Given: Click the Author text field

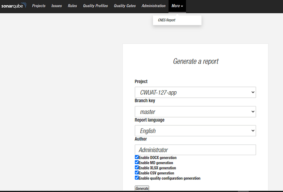Looking at the screenshot, I should pos(195,150).
